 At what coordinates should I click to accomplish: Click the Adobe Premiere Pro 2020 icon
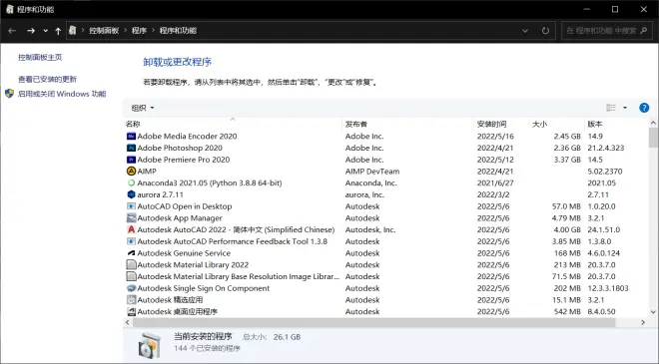[x=131, y=160]
